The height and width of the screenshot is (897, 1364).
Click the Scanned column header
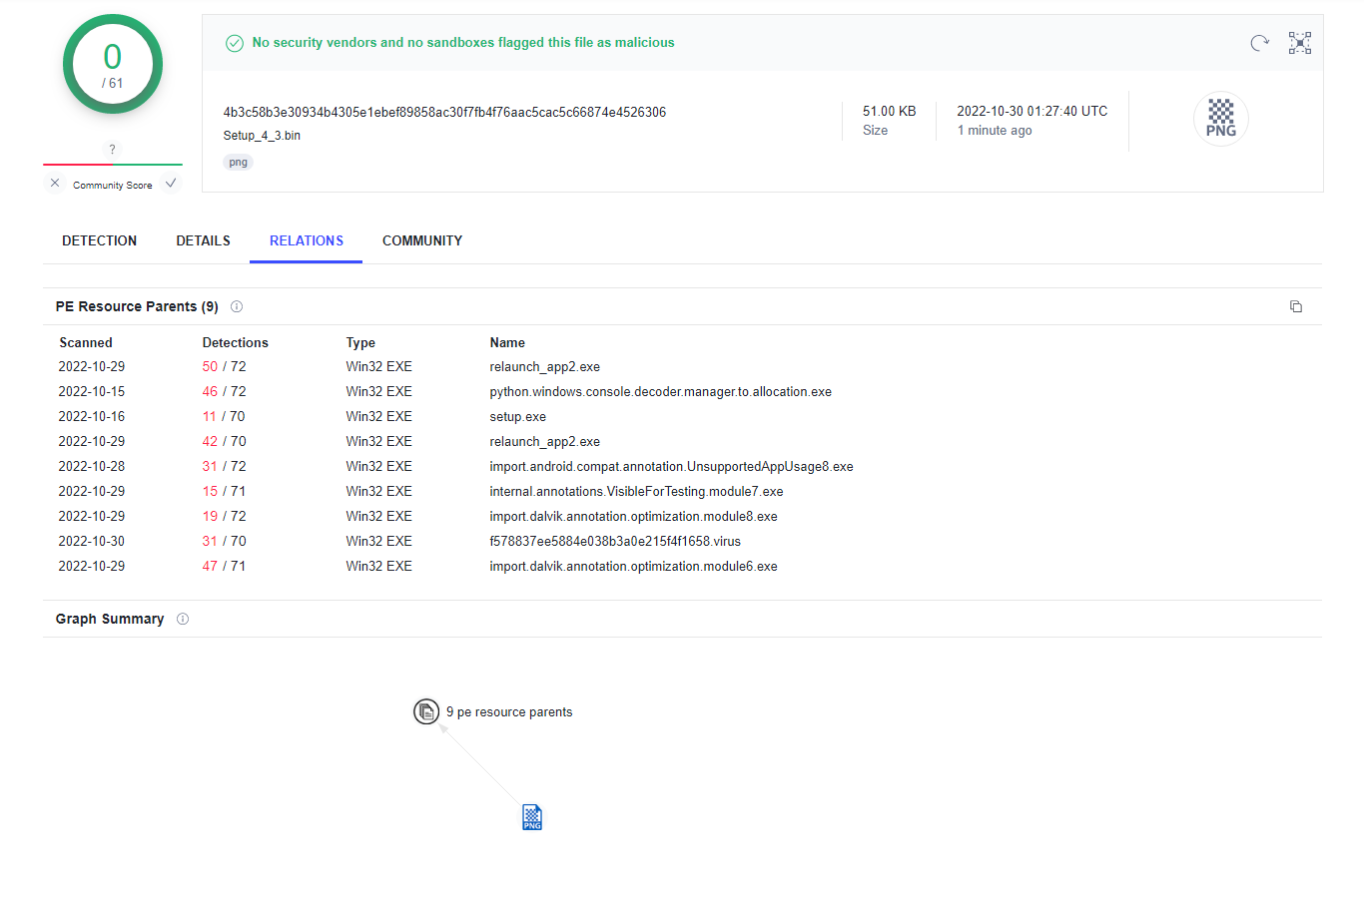pos(86,343)
